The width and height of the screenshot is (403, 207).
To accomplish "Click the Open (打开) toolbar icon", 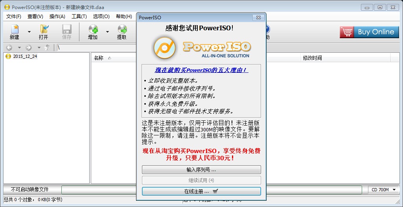I will [43, 32].
